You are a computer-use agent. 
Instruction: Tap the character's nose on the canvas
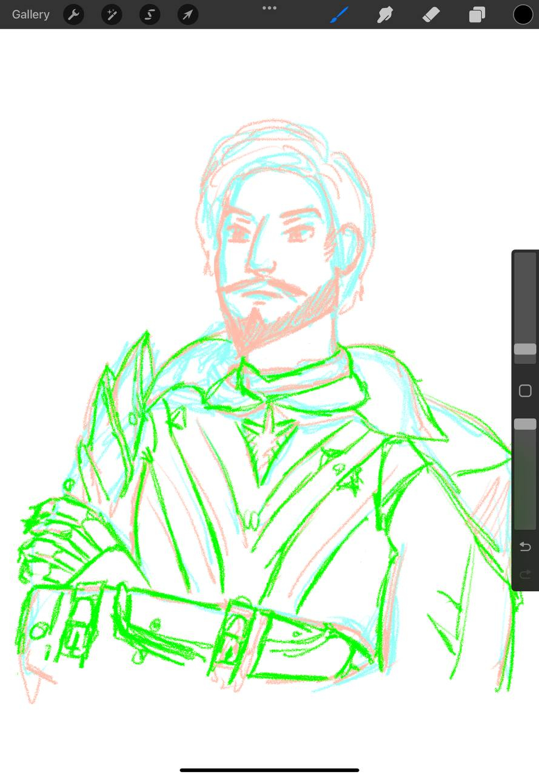pos(261,261)
